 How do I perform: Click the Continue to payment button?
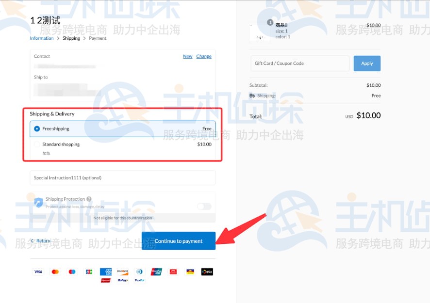click(x=178, y=240)
